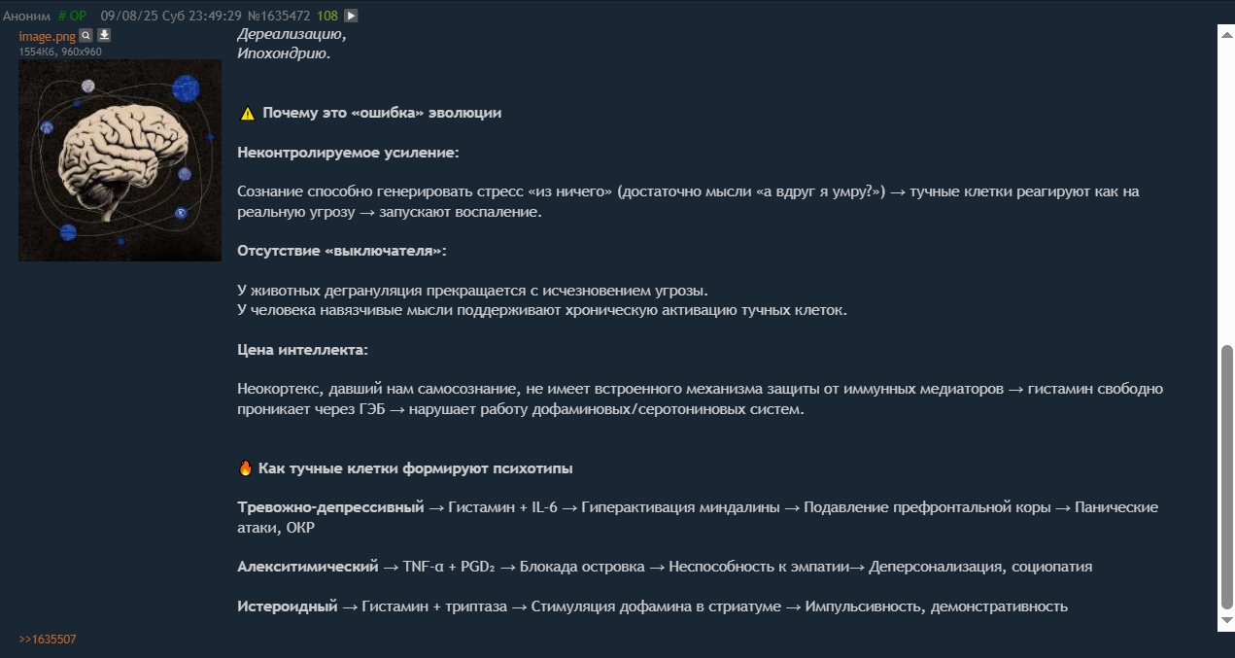Open the reply link >>1635507

pos(47,640)
